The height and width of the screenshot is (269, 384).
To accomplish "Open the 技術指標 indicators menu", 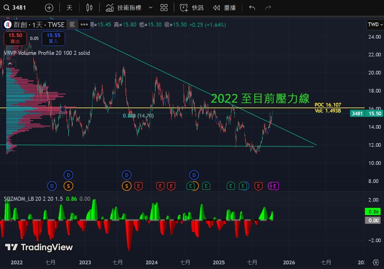I will [x=123, y=8].
